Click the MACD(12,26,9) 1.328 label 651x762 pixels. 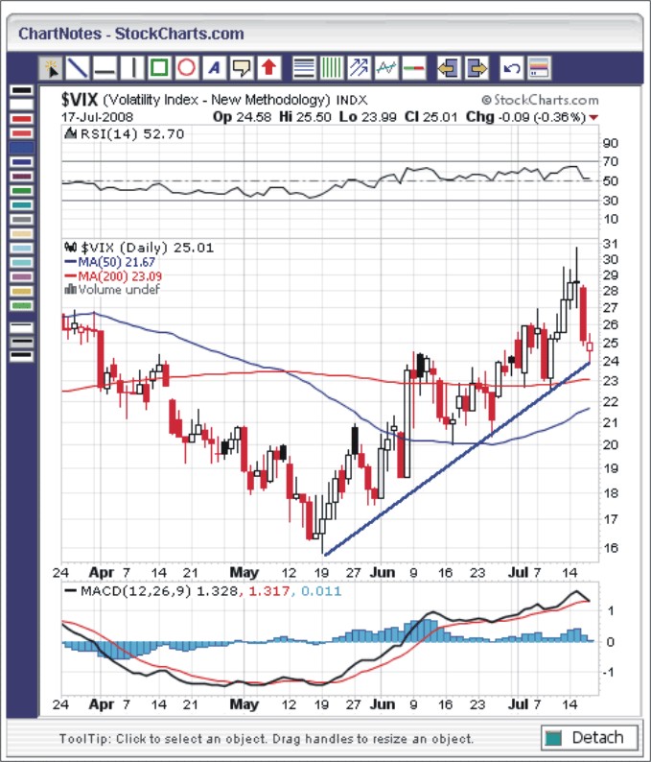(151, 591)
